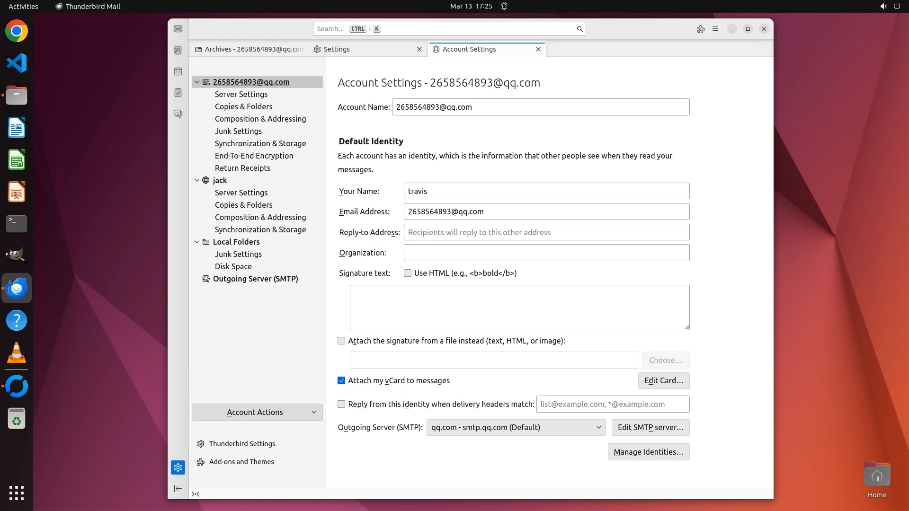Switch to the Archives tab
The width and height of the screenshot is (909, 511).
249,49
